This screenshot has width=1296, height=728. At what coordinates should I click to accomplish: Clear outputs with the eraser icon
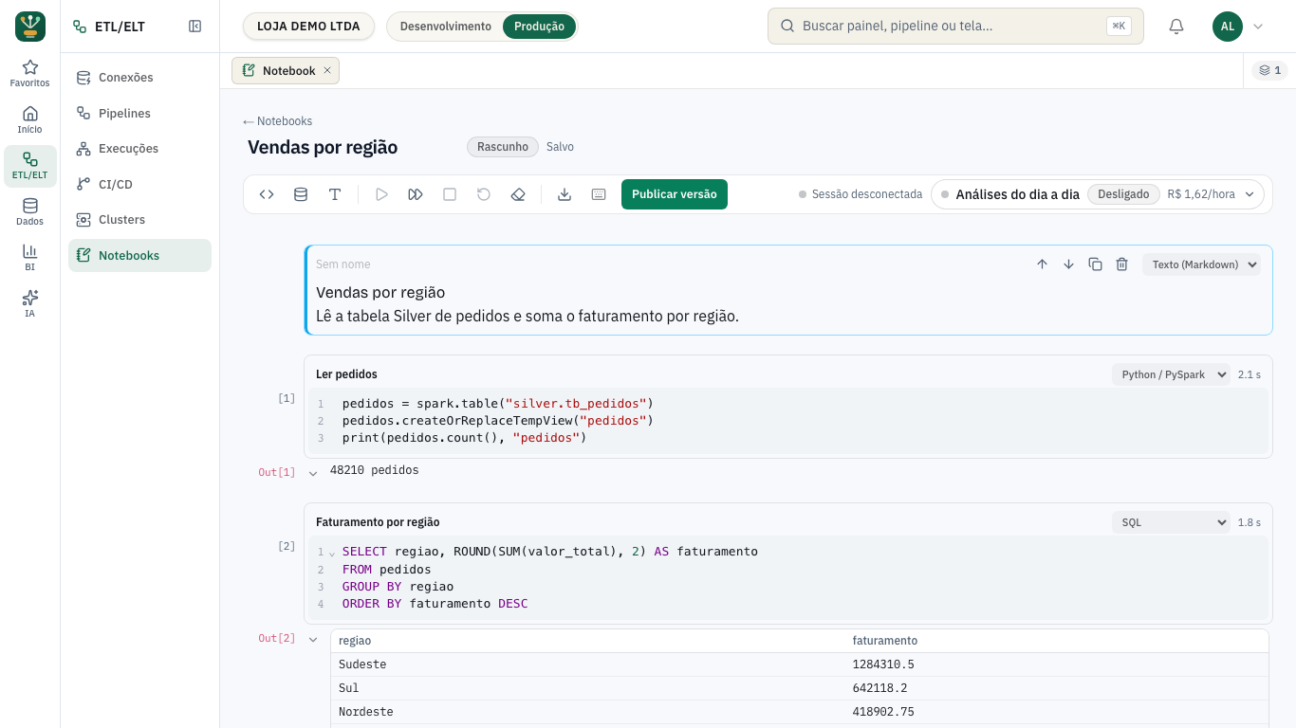tap(518, 194)
